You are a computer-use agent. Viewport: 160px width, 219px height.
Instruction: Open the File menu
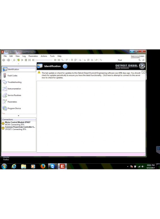coord(5,56)
